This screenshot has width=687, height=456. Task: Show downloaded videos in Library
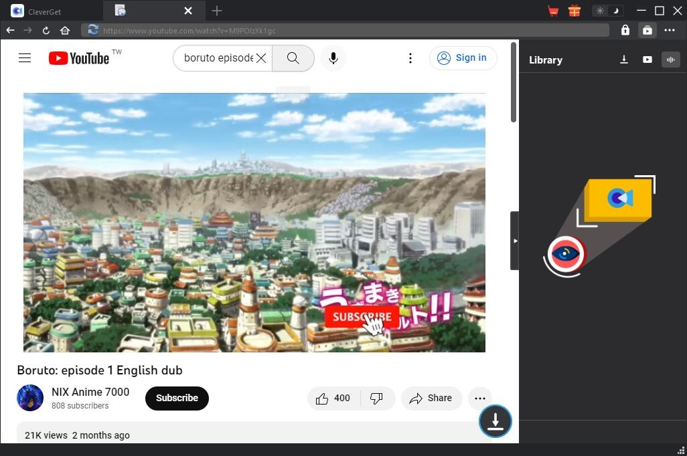click(x=647, y=60)
